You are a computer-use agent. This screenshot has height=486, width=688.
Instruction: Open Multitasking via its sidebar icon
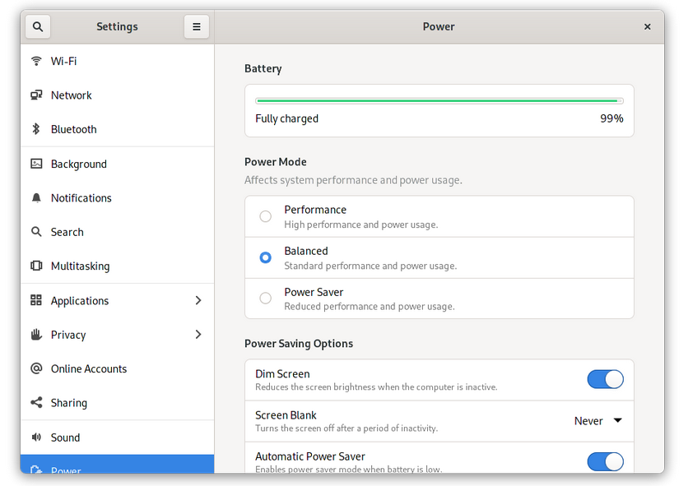36,266
